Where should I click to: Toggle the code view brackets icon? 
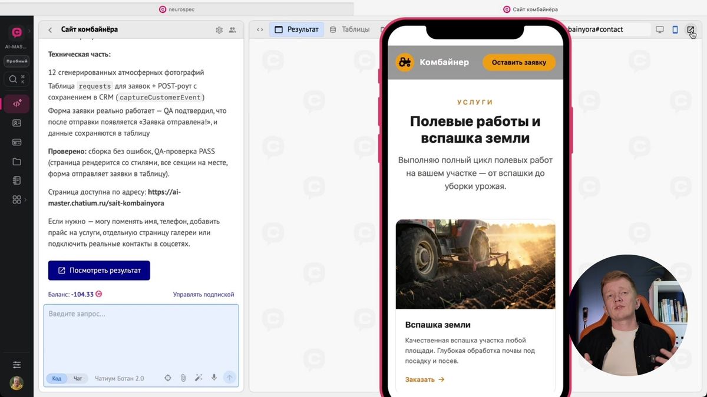click(x=260, y=29)
